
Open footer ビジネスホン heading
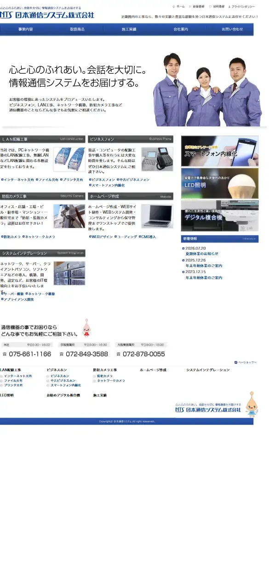[x=57, y=370]
